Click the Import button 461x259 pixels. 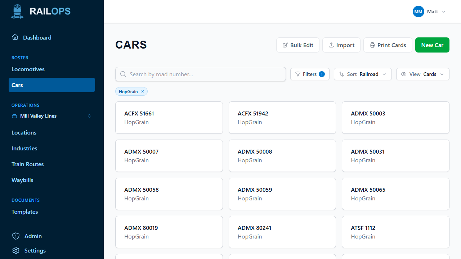coord(341,45)
